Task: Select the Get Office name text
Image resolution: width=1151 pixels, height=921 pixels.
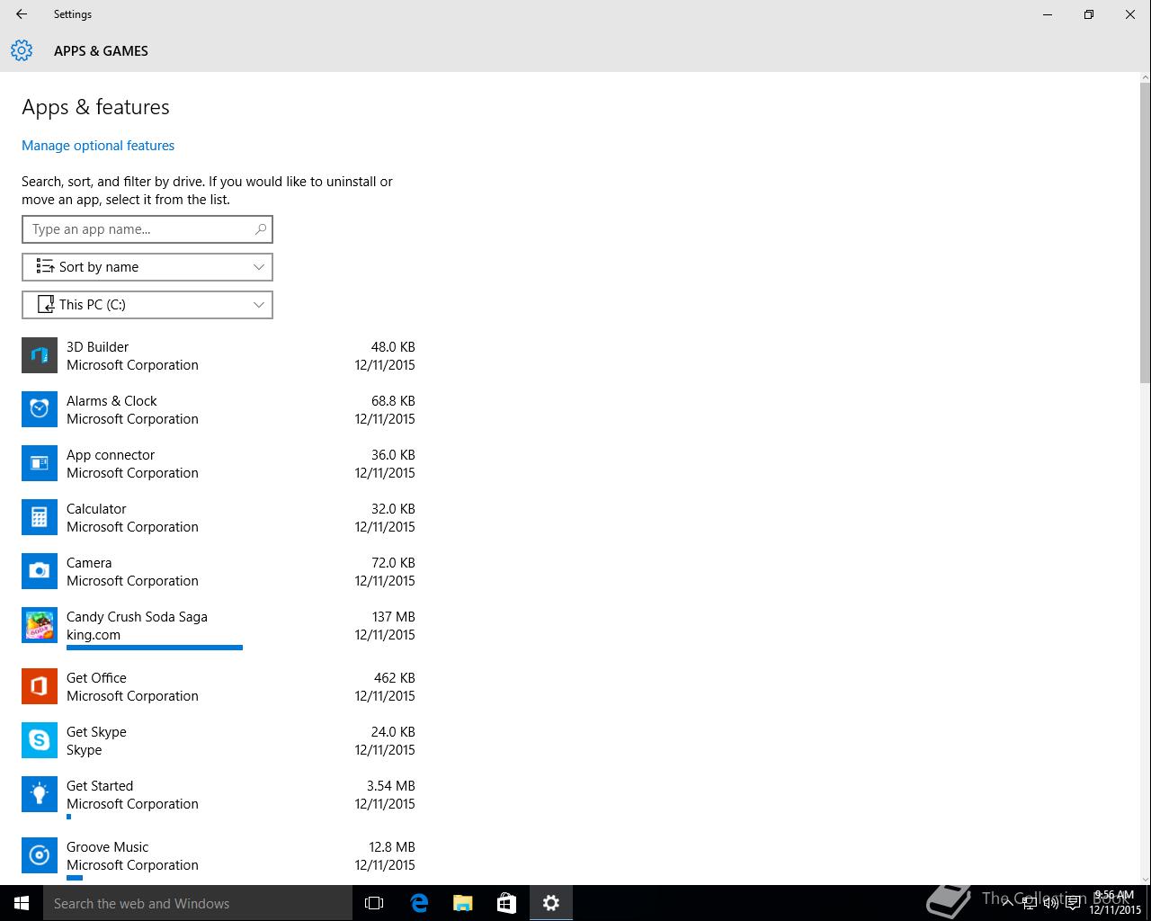Action: [x=96, y=678]
